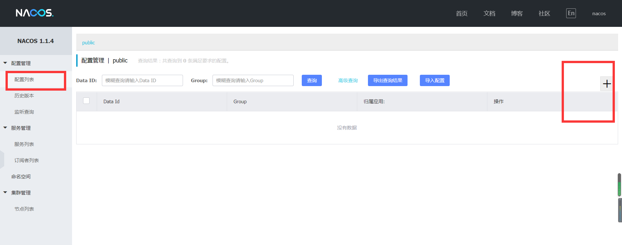Click the 没有数据 empty message
The width and height of the screenshot is (622, 245).
coord(347,128)
